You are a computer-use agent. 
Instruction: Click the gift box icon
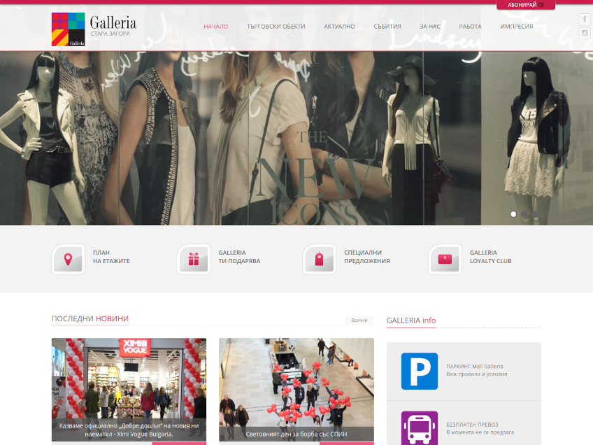pyautogui.click(x=194, y=259)
